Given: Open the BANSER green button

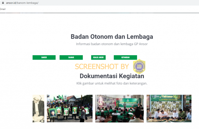Looking at the screenshot, I should (x=44, y=57).
